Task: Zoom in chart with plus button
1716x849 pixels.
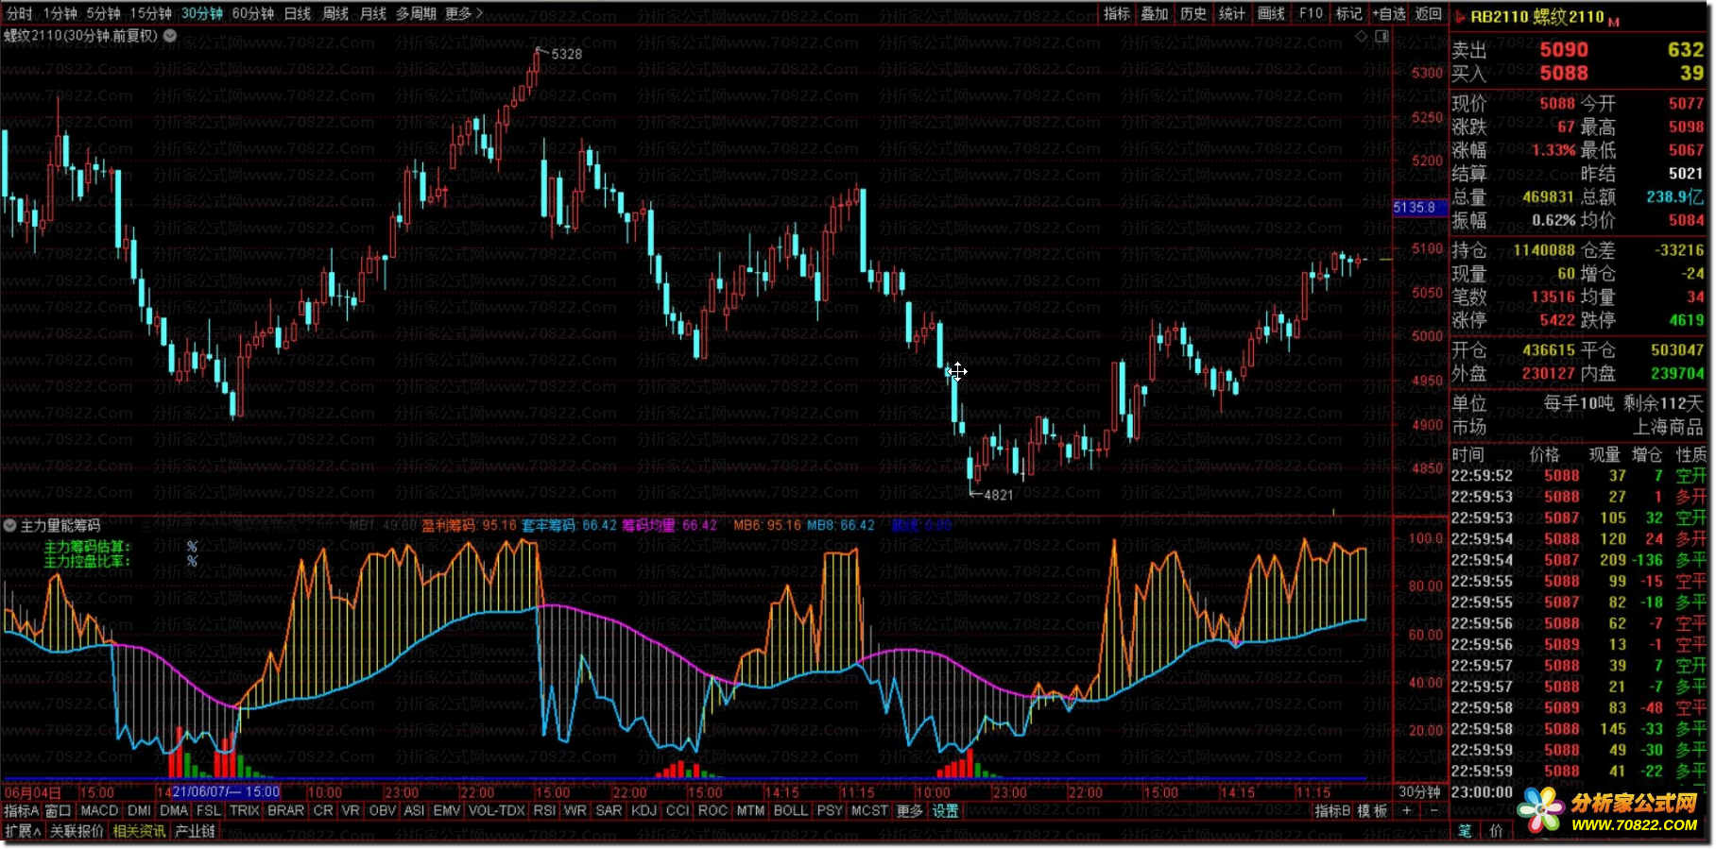Action: coord(1407,811)
